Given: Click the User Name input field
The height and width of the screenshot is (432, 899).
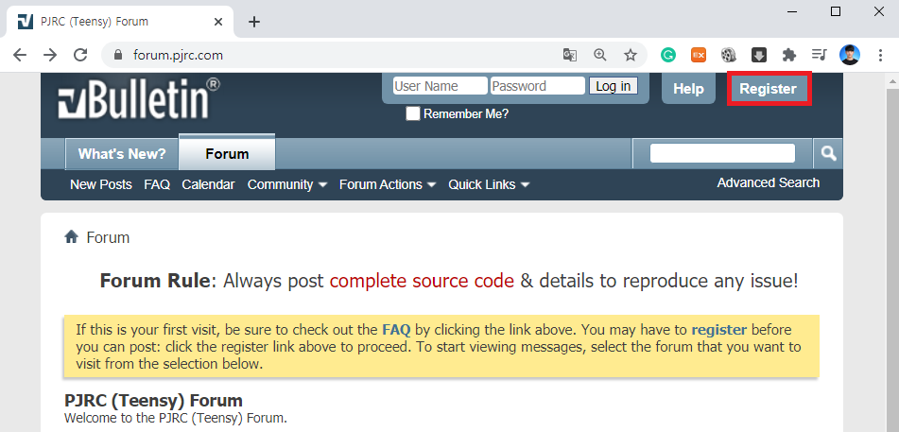Looking at the screenshot, I should 441,86.
